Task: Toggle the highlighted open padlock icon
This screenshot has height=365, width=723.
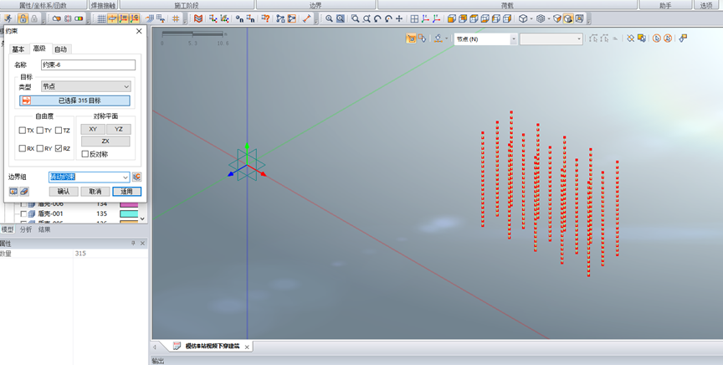Action: (x=23, y=19)
